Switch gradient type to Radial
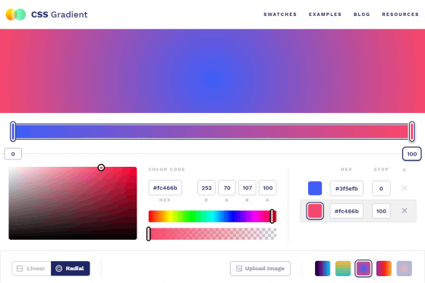The height and width of the screenshot is (283, 425). point(70,269)
